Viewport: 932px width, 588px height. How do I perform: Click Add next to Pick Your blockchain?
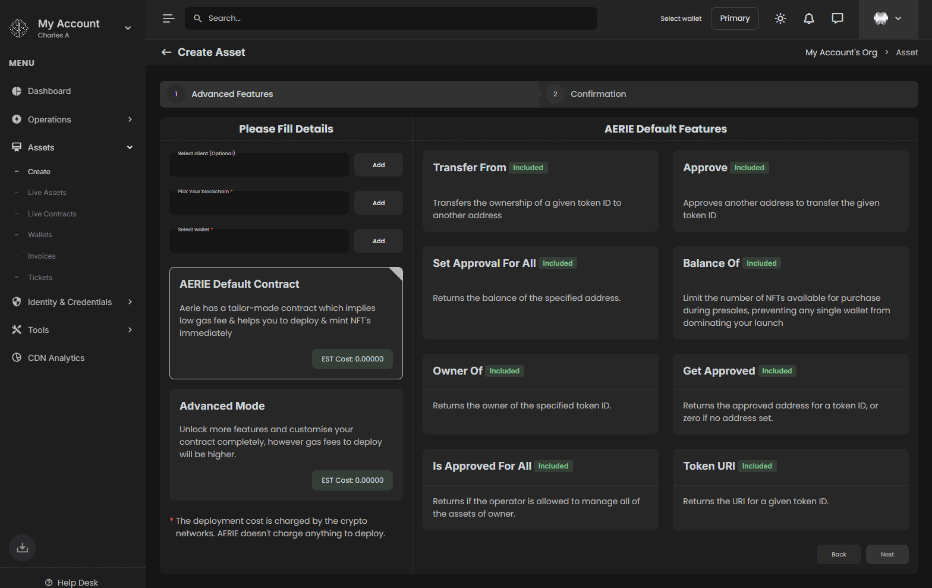click(x=379, y=203)
